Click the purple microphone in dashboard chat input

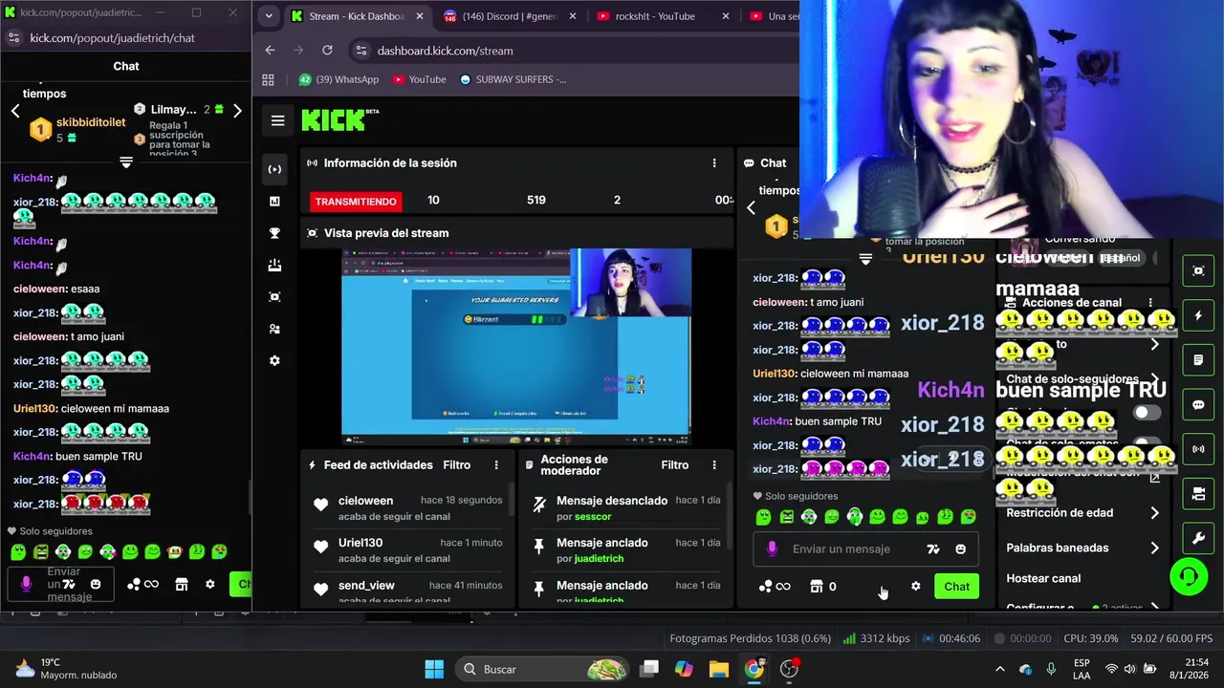coord(772,548)
